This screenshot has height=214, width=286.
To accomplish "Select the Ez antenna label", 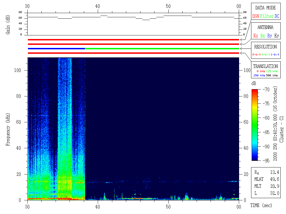I will (x=256, y=36).
